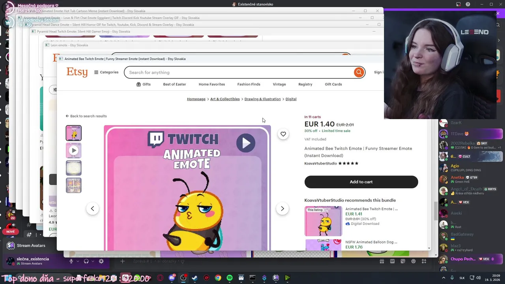
Task: Mute the Discord microphone
Action: pyautogui.click(x=71, y=261)
